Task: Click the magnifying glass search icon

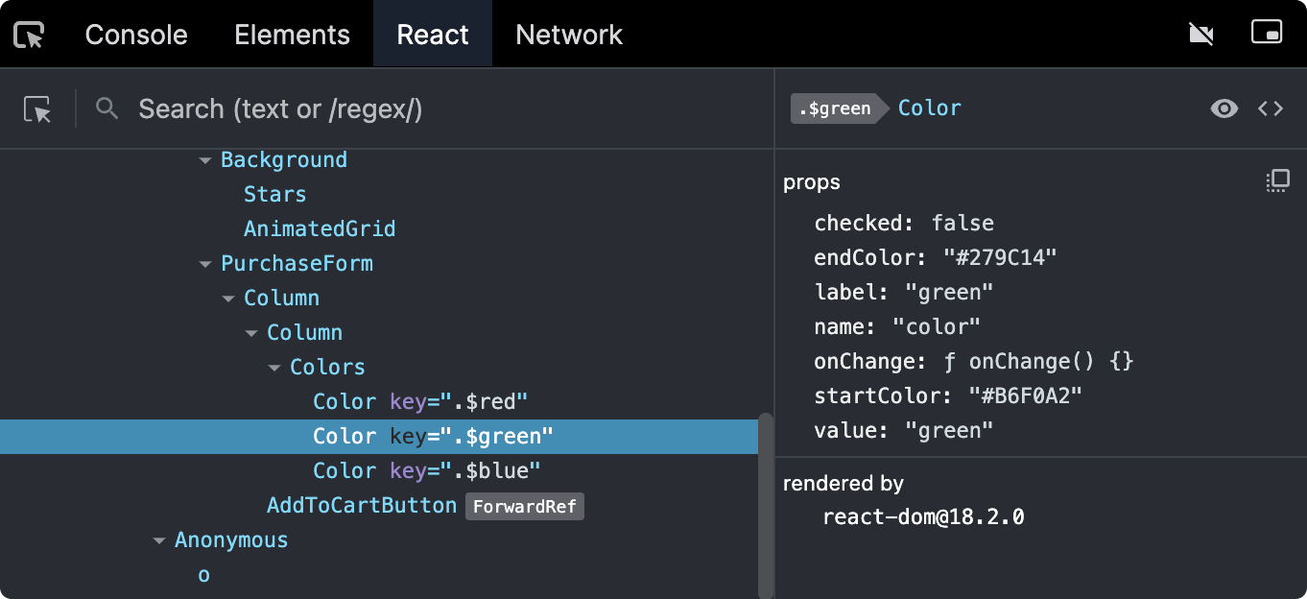Action: [x=107, y=108]
